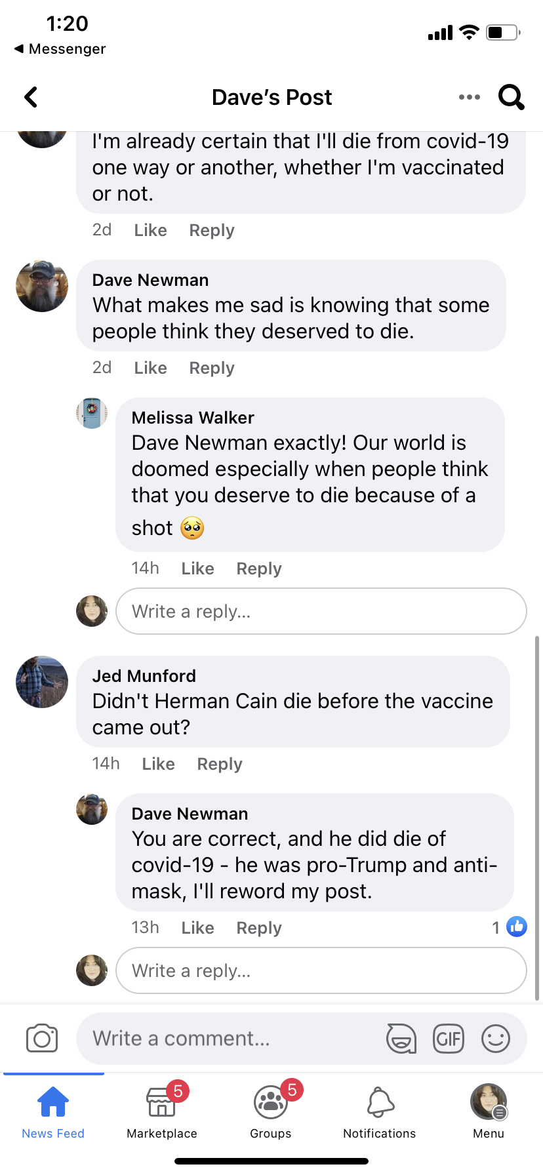Reply to Jed Munford's comment

pos(220,764)
